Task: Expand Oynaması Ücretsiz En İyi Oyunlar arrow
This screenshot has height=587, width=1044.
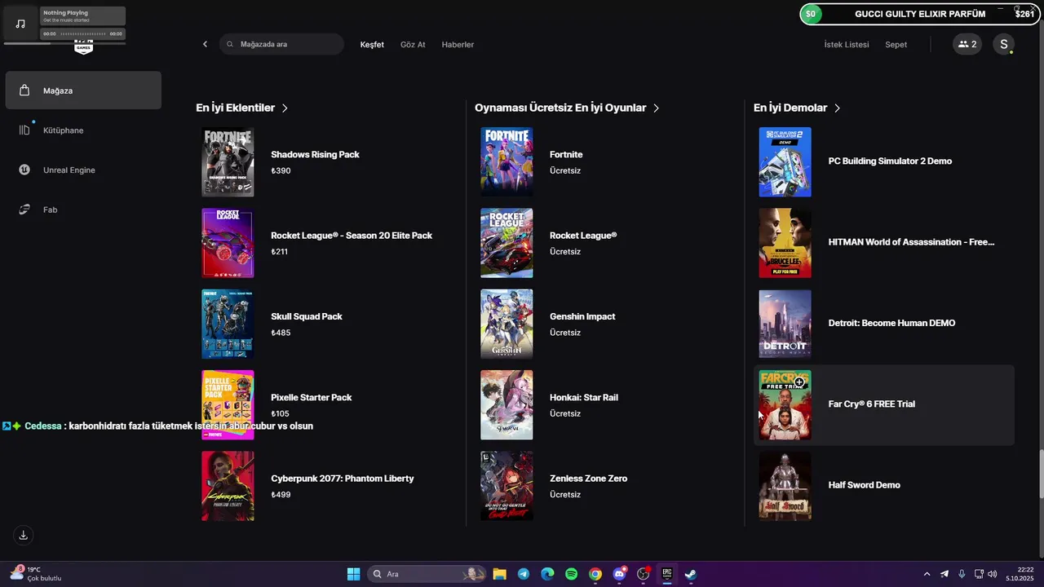Action: (657, 108)
